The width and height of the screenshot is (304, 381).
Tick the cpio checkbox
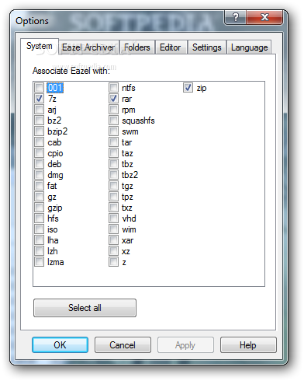click(40, 153)
